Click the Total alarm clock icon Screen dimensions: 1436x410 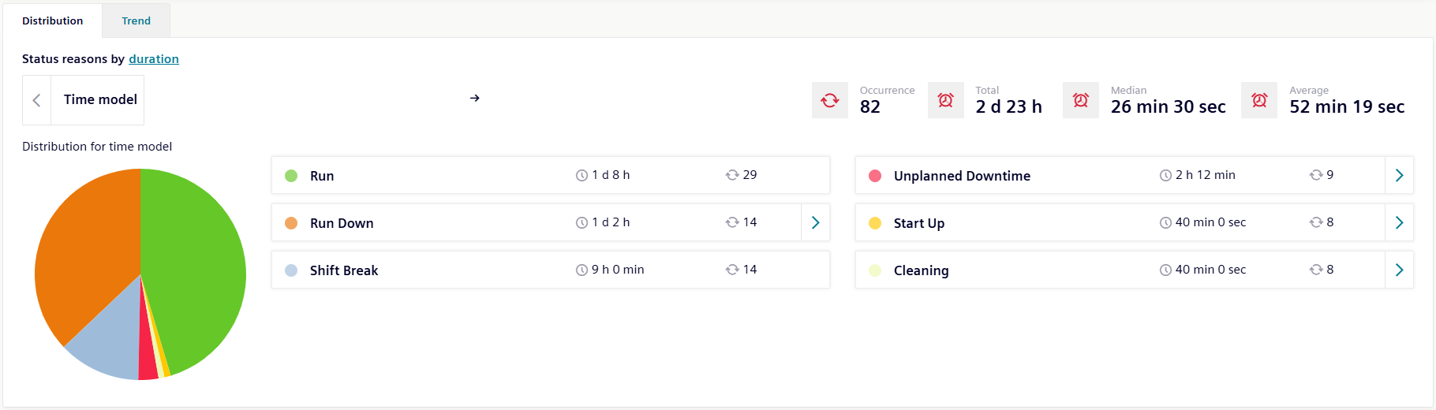(945, 100)
